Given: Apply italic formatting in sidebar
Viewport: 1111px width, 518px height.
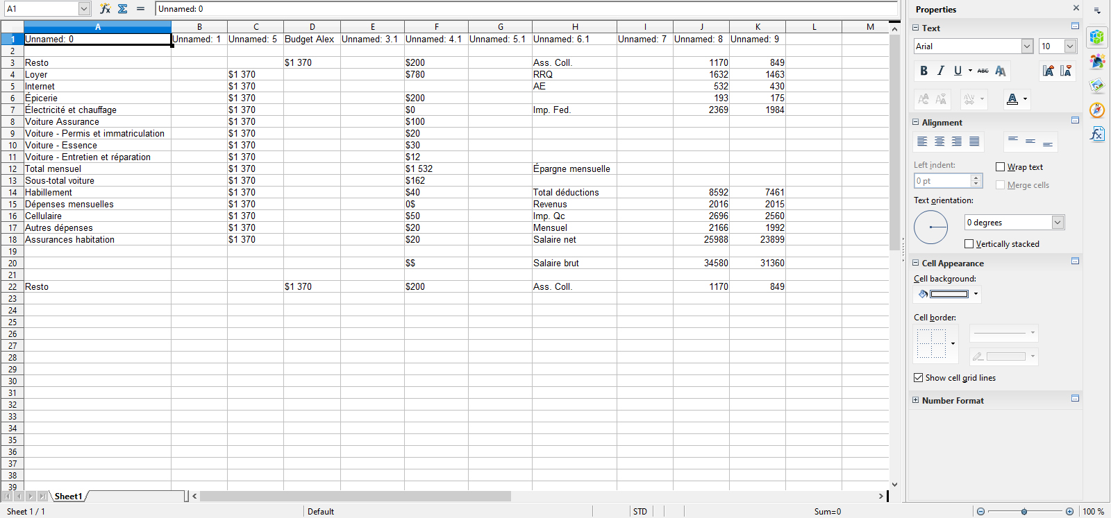Looking at the screenshot, I should coord(941,71).
